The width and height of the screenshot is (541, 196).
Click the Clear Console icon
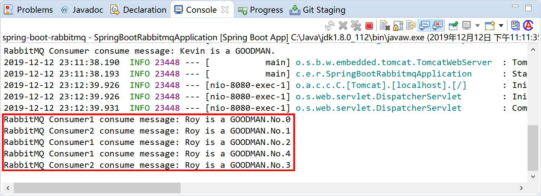(x=385, y=26)
